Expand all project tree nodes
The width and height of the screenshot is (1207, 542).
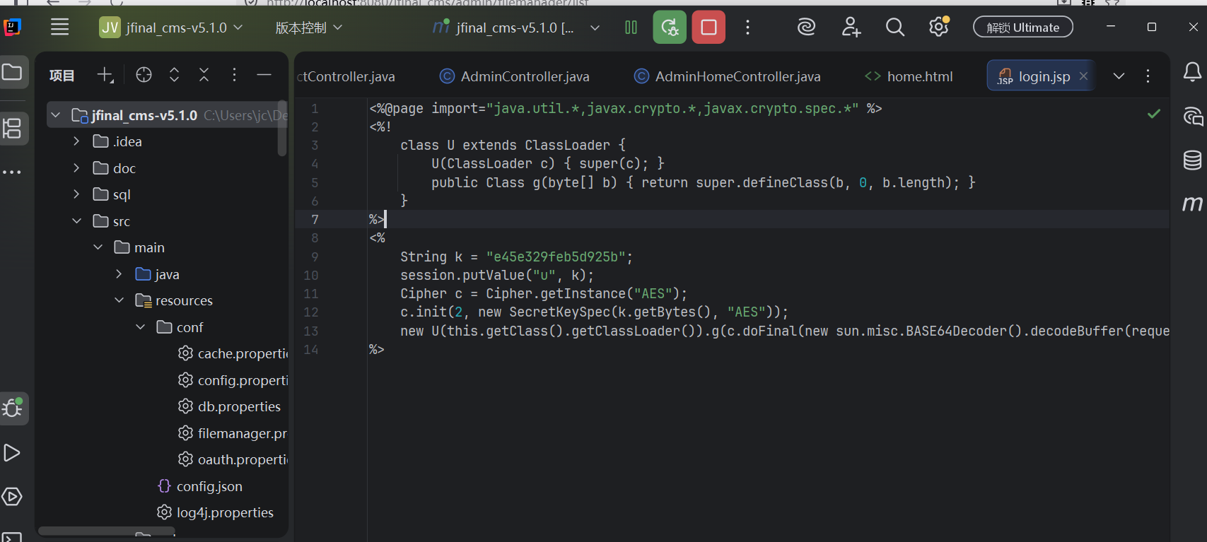174,75
